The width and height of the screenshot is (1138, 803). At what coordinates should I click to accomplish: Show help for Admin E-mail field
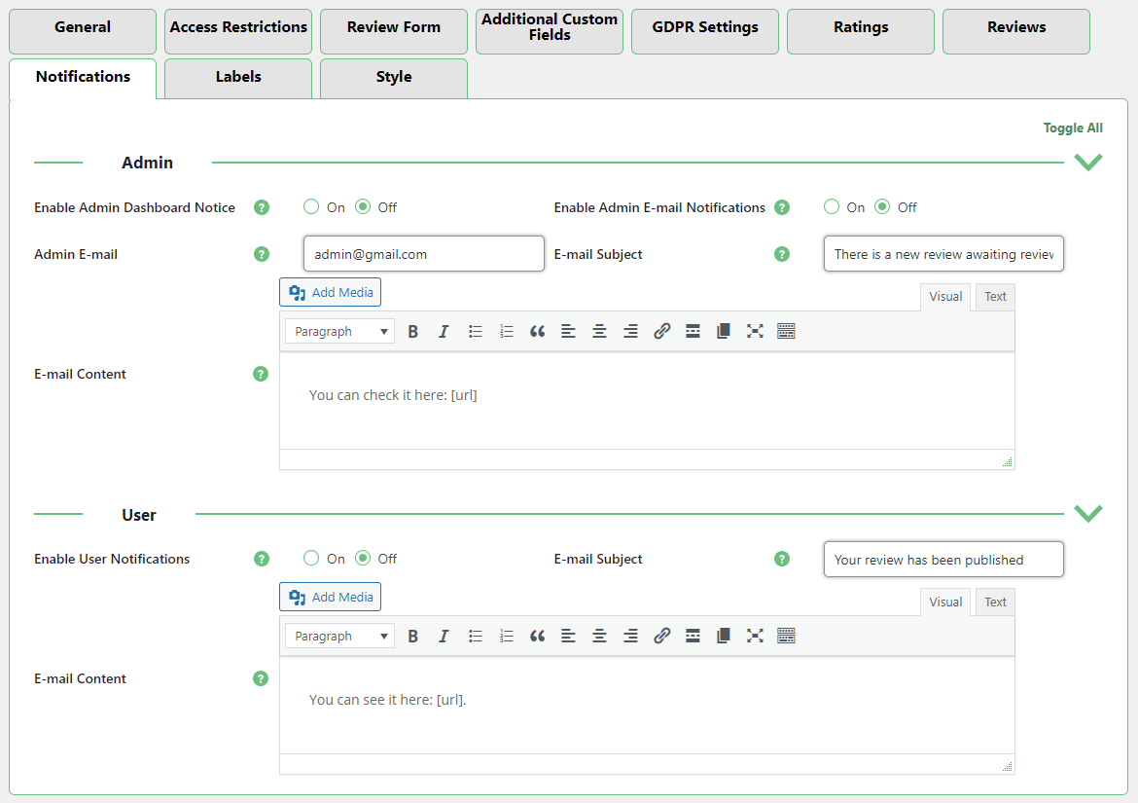pos(262,254)
